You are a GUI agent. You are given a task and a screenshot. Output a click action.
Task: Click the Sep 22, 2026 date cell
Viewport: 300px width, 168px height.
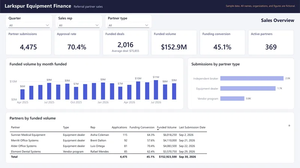coord(187,146)
